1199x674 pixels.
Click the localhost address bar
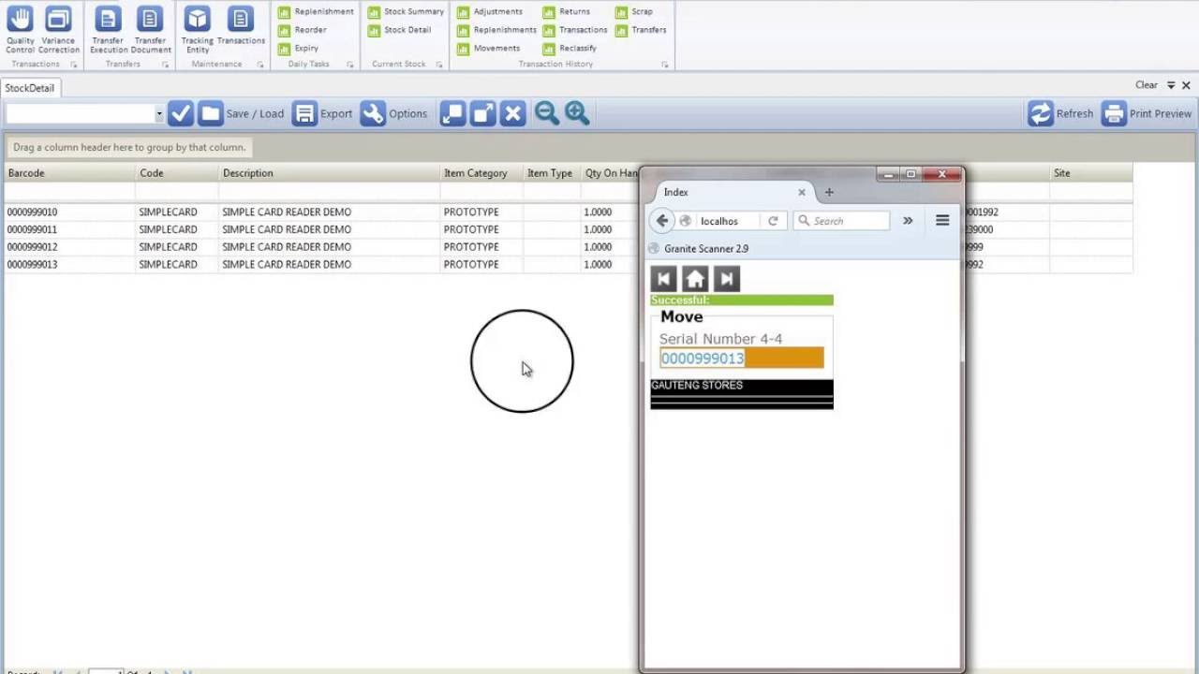pos(721,221)
